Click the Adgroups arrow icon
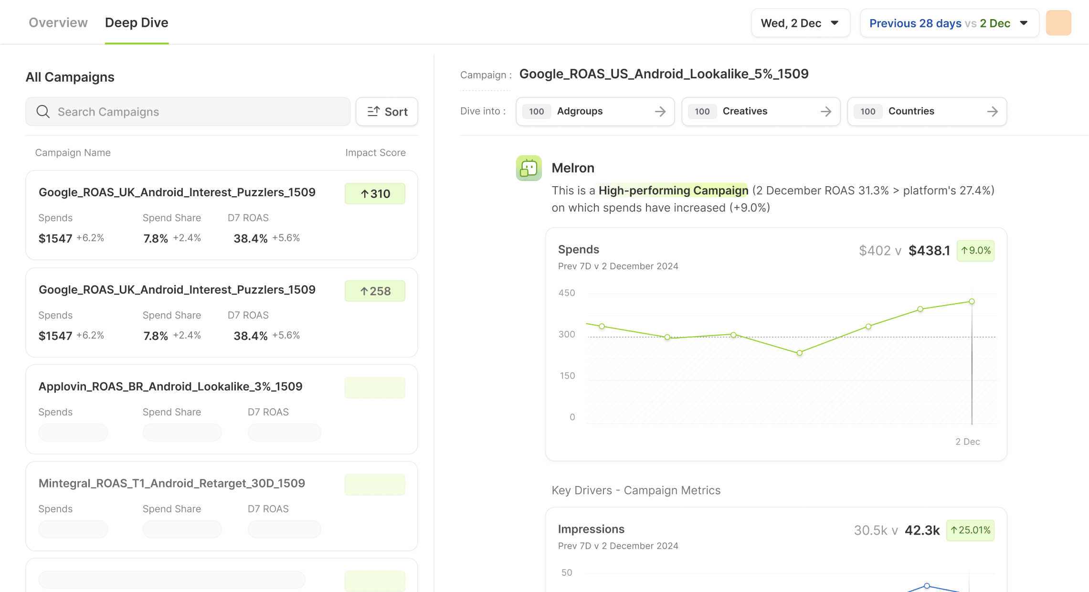This screenshot has height=592, width=1089. (x=660, y=112)
